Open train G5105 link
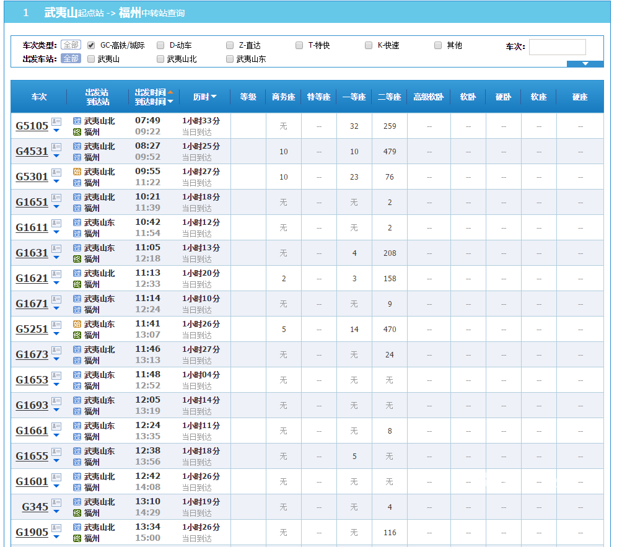The image size is (622, 547). click(x=32, y=126)
